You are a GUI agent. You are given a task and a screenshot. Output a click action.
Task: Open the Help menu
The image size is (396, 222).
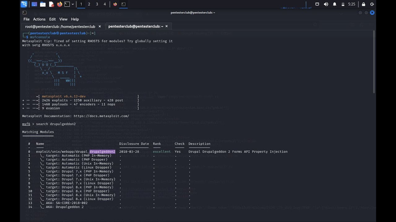pyautogui.click(x=75, y=19)
